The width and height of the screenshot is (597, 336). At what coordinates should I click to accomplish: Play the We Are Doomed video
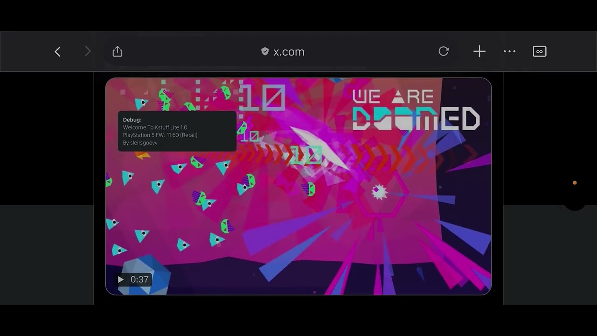(x=121, y=280)
